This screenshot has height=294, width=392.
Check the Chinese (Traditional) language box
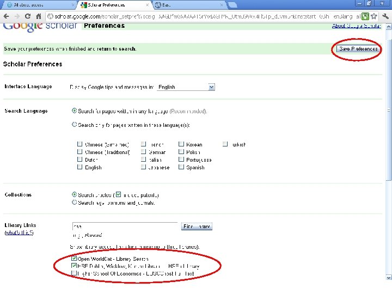[79, 151]
